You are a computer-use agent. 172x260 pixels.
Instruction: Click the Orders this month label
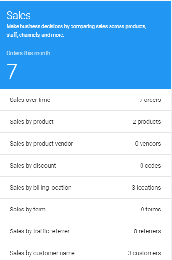[28, 53]
